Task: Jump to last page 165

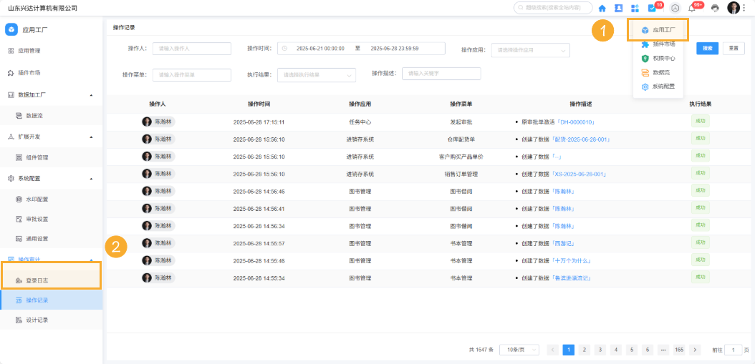Action: [x=679, y=350]
